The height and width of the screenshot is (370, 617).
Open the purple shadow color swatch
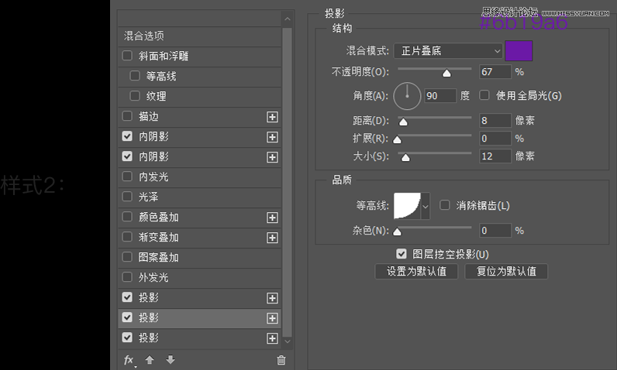(523, 51)
